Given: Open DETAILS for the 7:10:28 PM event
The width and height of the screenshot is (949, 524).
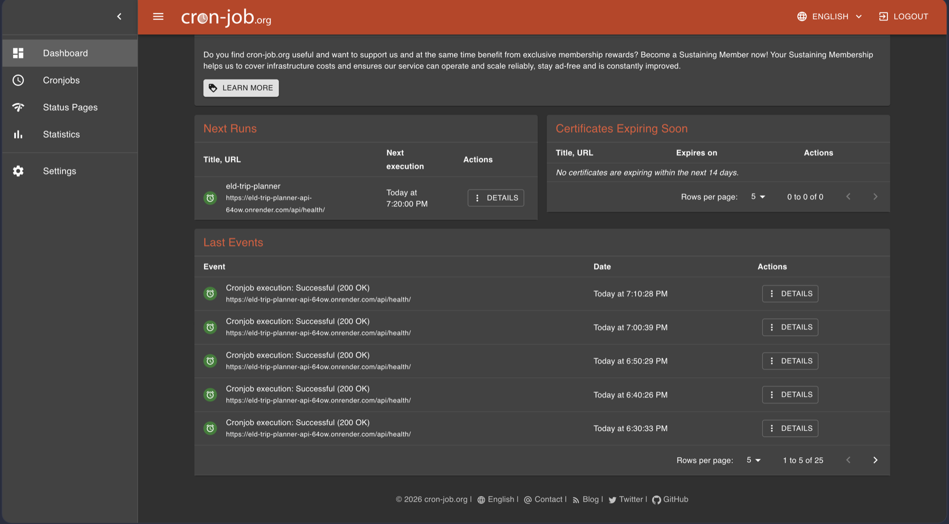Looking at the screenshot, I should point(790,294).
